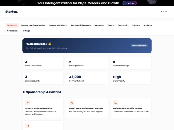The width and height of the screenshot is (174, 130).
Task: Click the document icon on the bottom card
Action: [28, 126]
